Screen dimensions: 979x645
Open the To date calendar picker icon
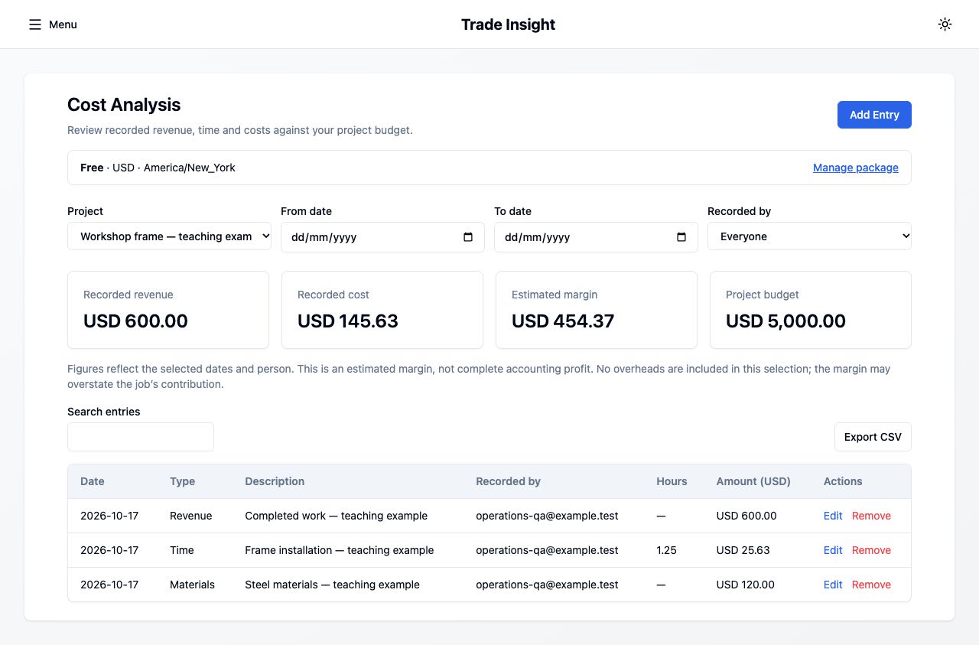point(681,237)
